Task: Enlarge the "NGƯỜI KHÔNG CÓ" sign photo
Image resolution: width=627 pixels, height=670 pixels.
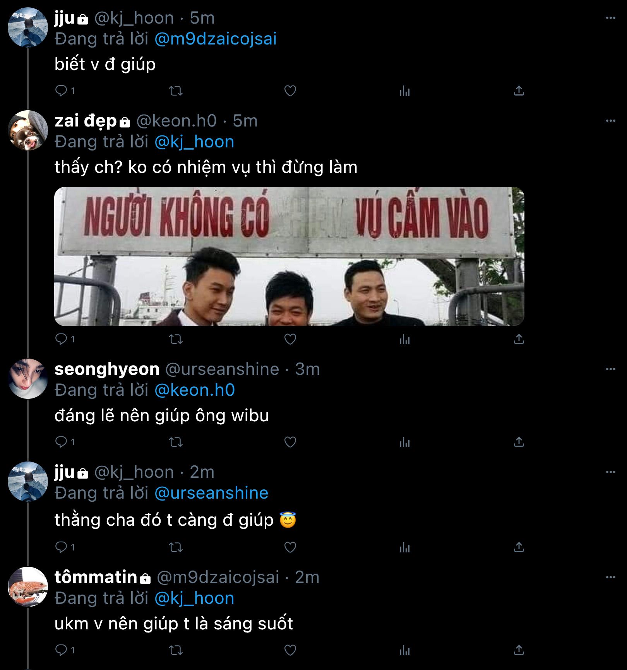Action: [289, 256]
